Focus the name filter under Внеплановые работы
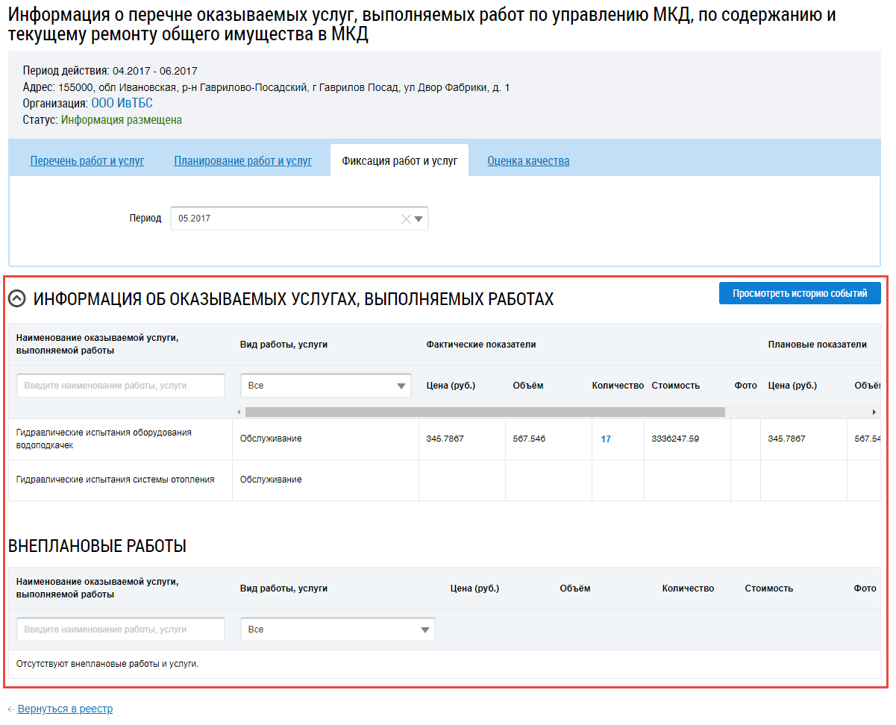The image size is (896, 725). pyautogui.click(x=120, y=630)
